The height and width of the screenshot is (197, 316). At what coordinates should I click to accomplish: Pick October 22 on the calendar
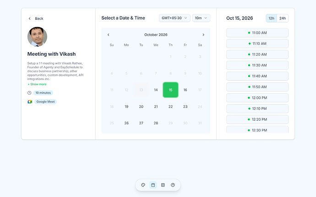tap(170, 106)
